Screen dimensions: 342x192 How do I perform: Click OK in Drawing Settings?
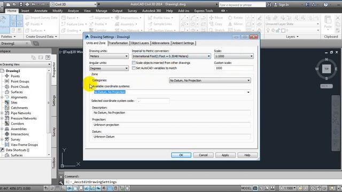(181, 155)
